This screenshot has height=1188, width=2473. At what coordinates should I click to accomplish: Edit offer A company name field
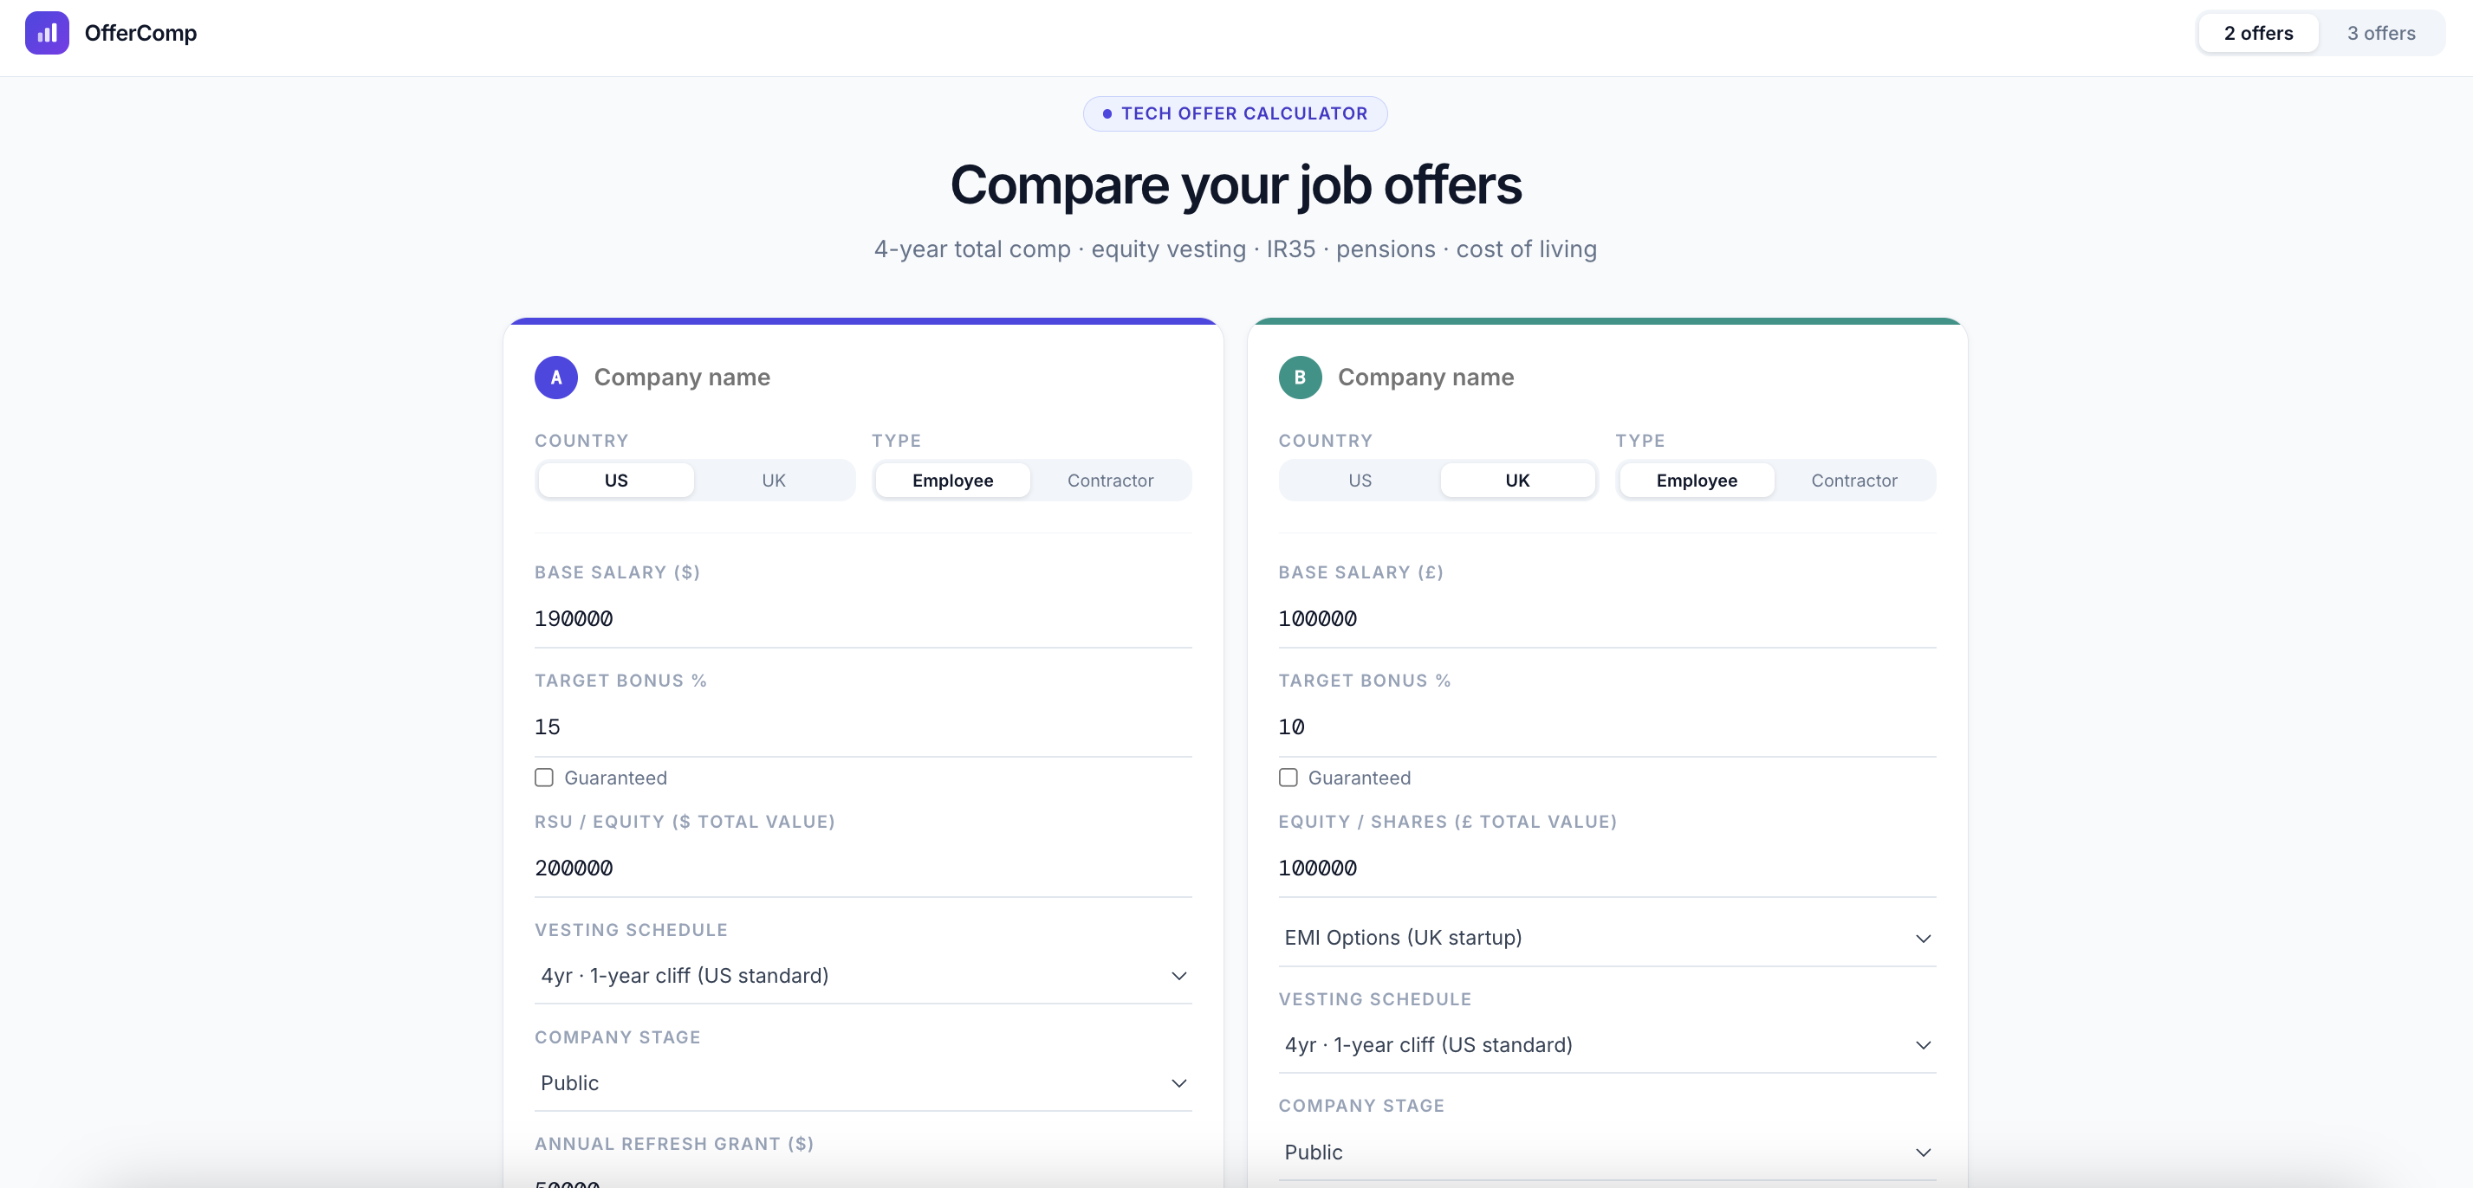click(892, 378)
